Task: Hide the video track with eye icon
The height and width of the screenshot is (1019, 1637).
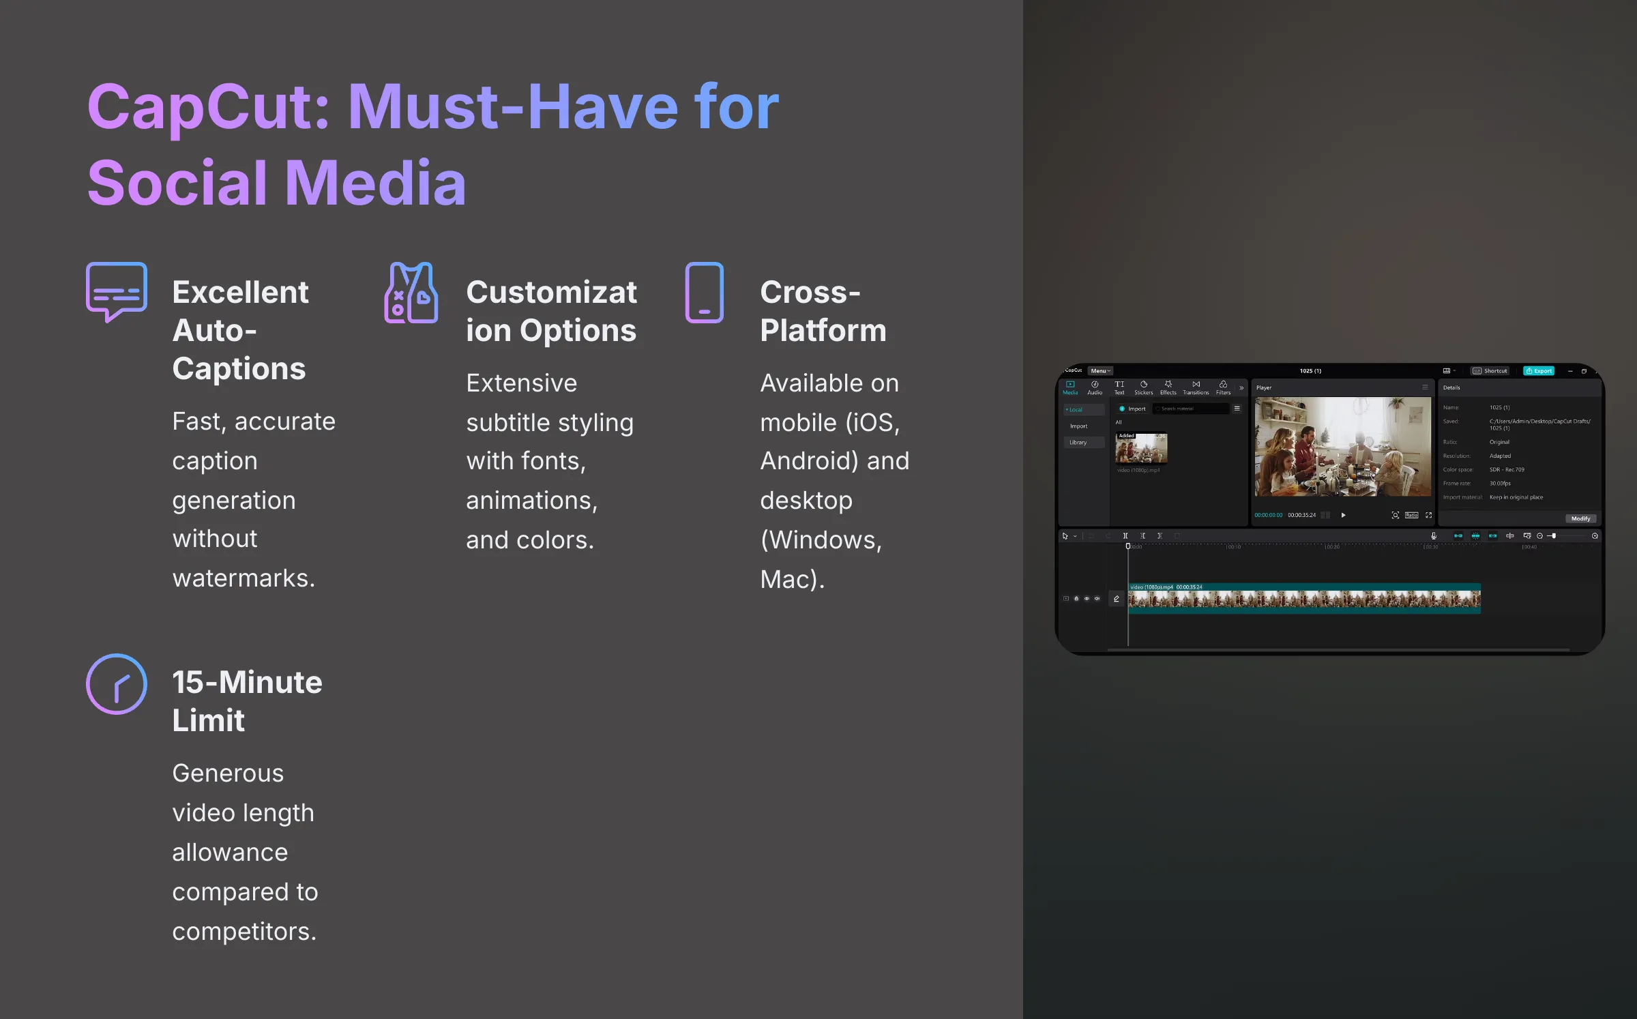Action: click(x=1087, y=599)
